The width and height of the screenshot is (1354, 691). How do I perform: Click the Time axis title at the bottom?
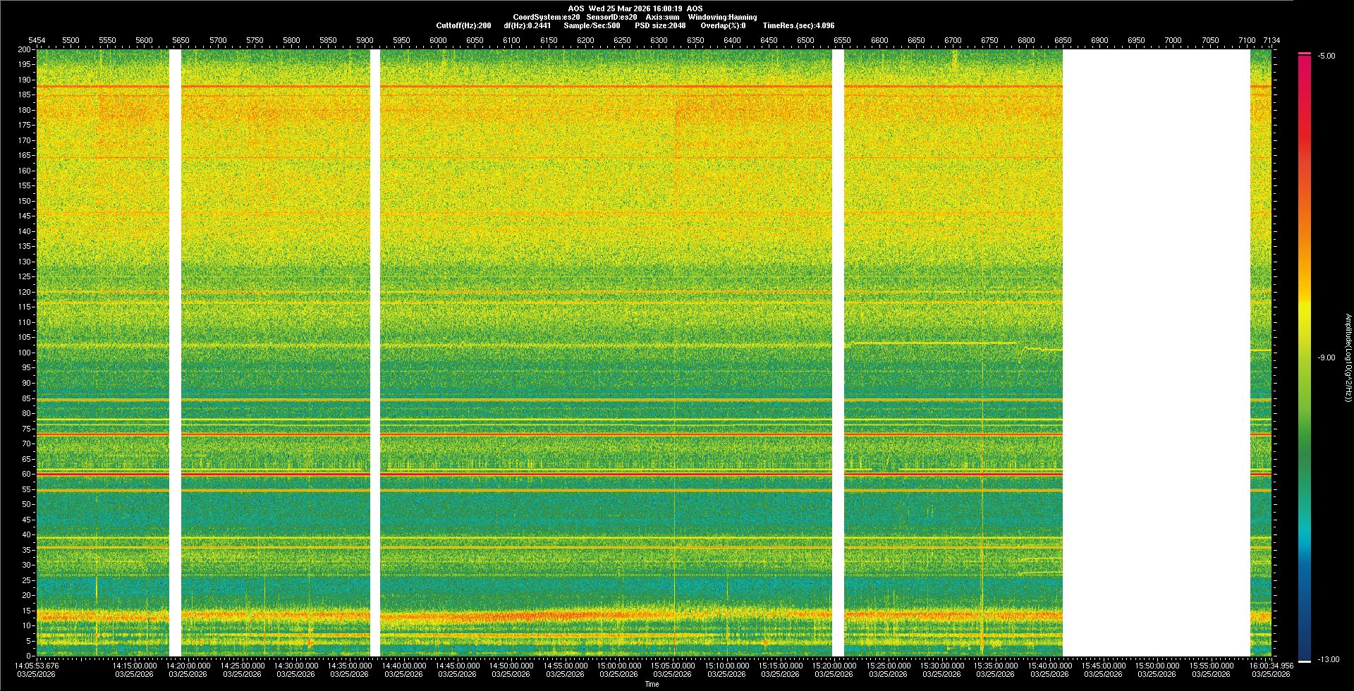click(652, 684)
